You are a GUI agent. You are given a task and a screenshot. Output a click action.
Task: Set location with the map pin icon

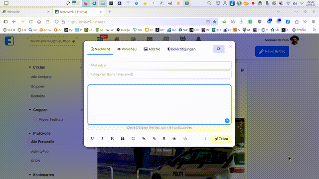click(x=164, y=139)
